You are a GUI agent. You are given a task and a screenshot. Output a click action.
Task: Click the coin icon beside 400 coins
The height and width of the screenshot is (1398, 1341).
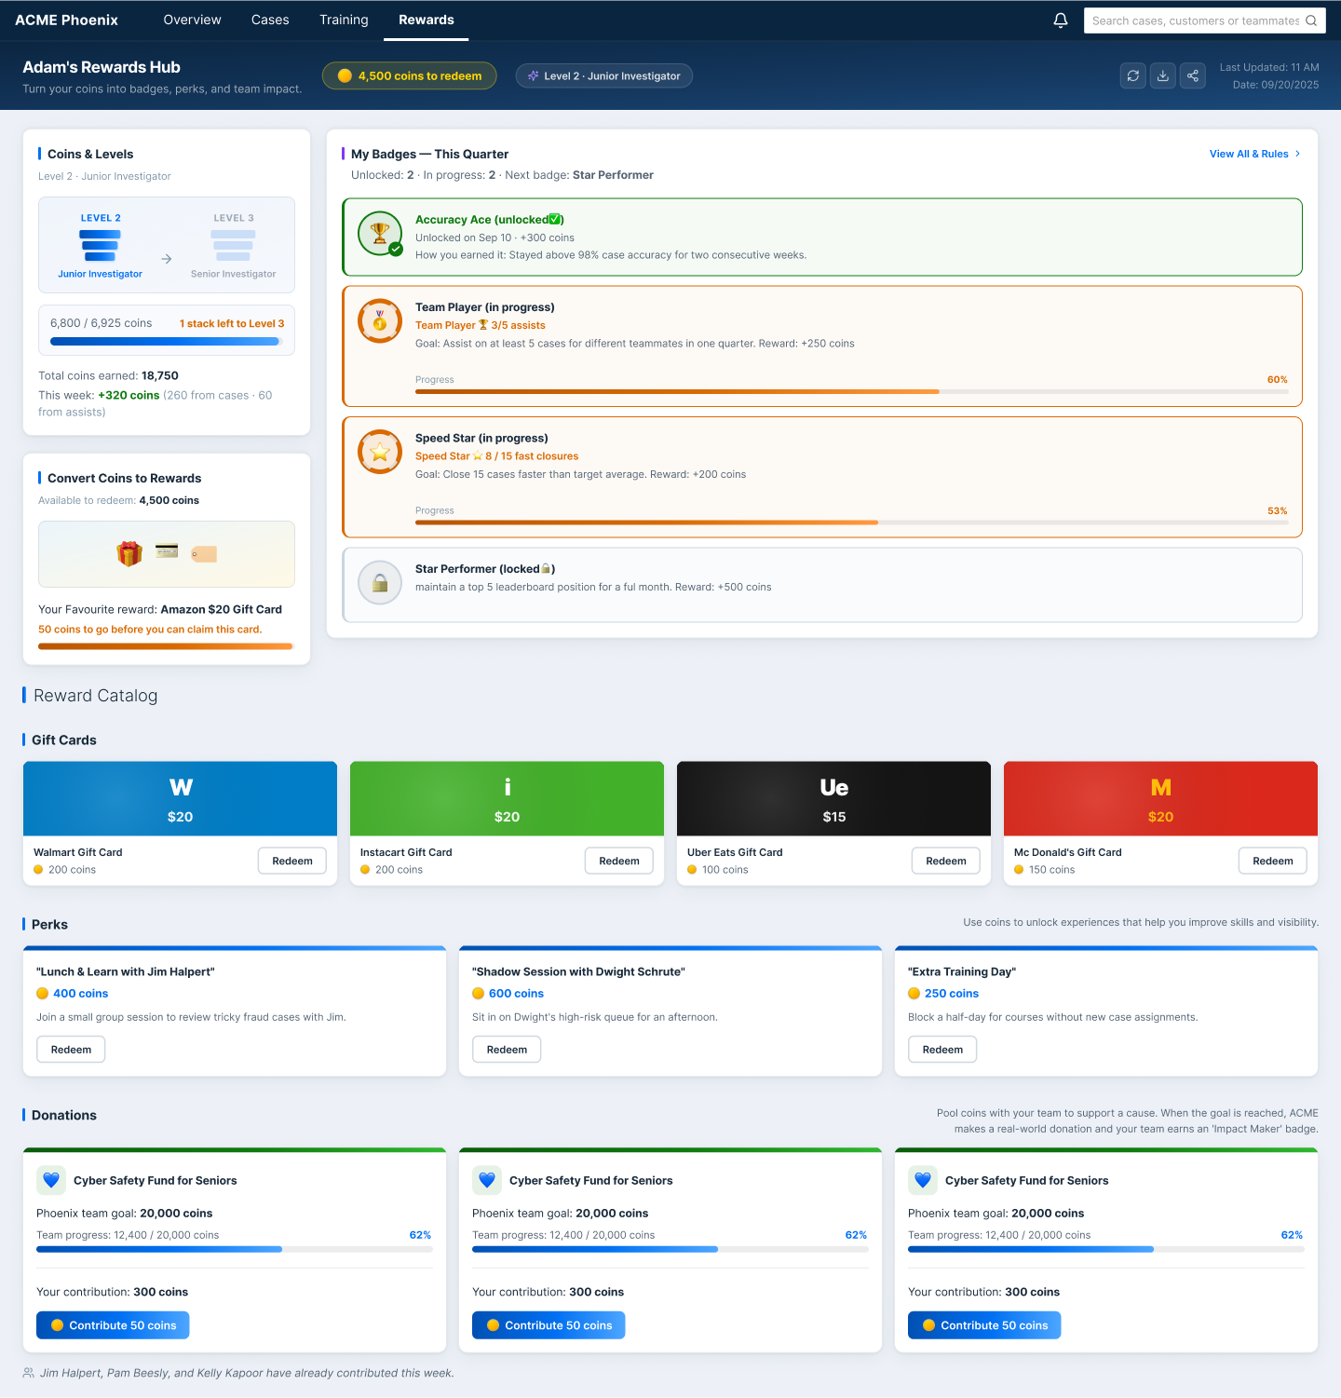[x=43, y=994]
